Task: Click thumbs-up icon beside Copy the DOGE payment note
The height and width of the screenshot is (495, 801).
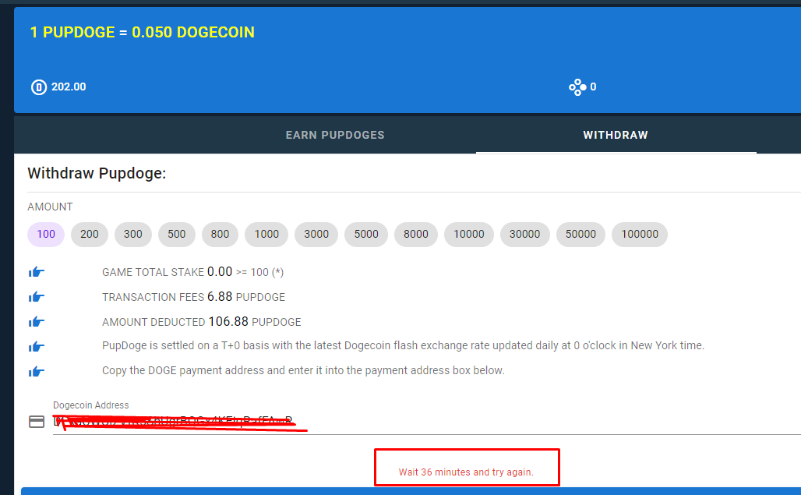Action: point(37,371)
